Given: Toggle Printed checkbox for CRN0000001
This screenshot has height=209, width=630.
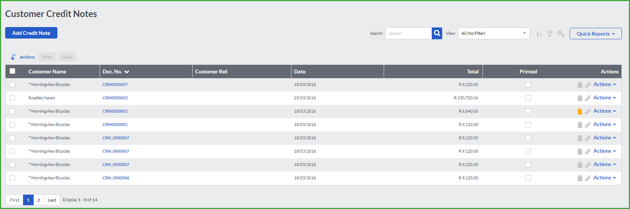Looking at the screenshot, I should 528,125.
